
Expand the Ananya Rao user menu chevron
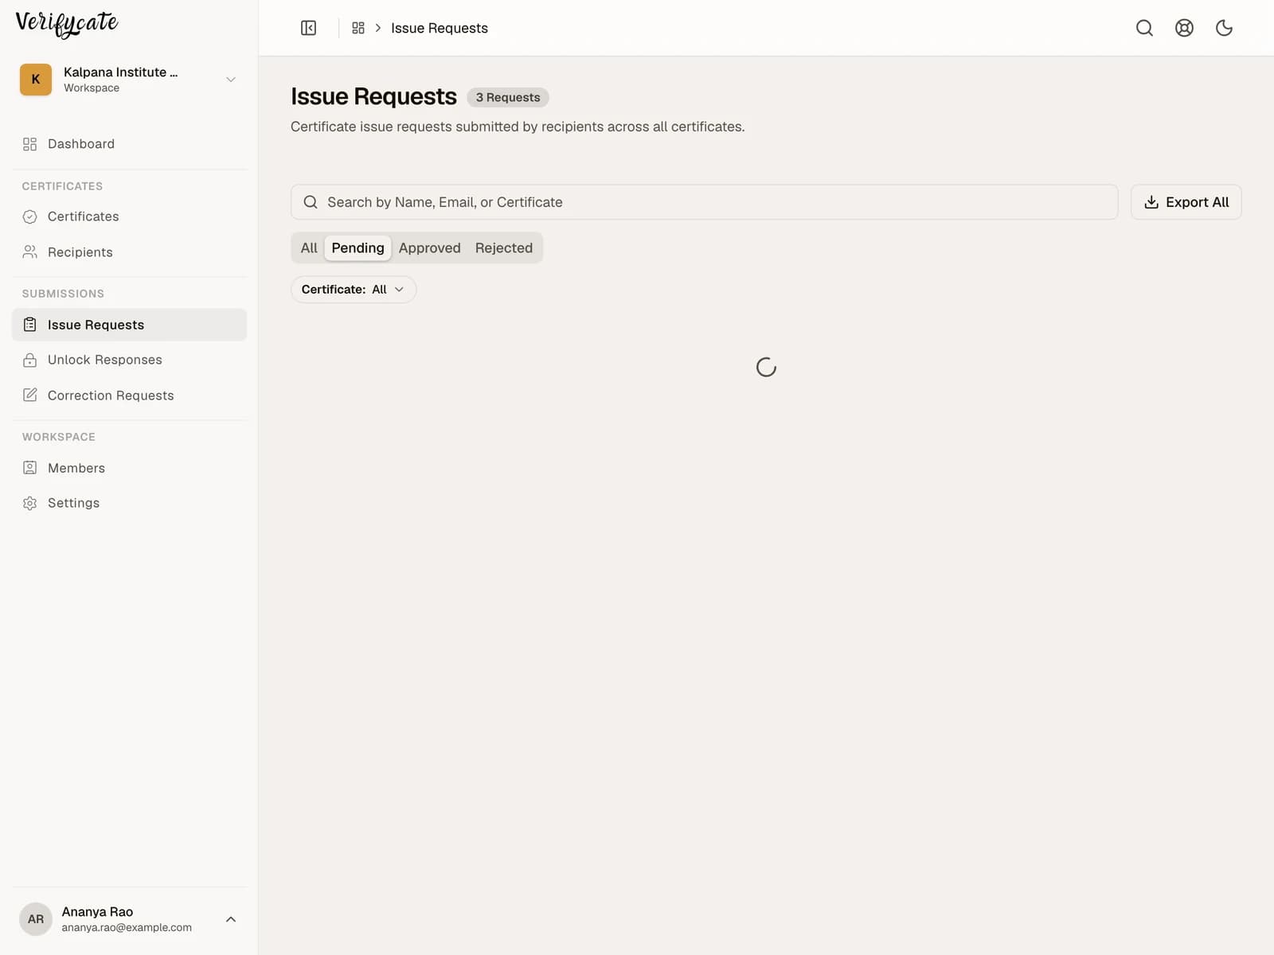pyautogui.click(x=231, y=919)
